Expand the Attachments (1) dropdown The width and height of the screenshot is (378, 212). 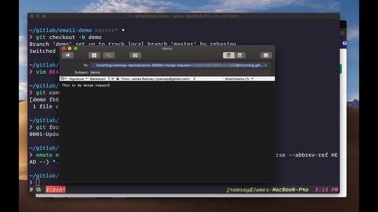pos(239,78)
